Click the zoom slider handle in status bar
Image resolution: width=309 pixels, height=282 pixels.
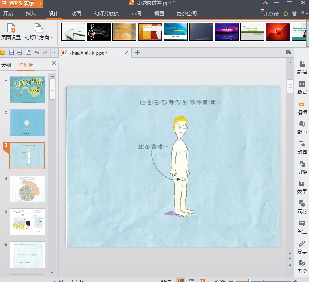pos(250,280)
